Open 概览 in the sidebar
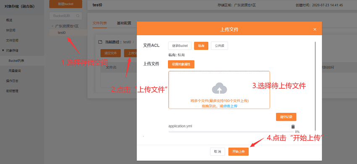This screenshot has width=357, height=164. click(x=9, y=20)
